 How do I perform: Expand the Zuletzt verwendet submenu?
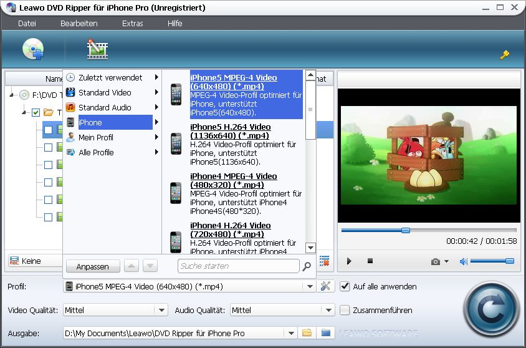point(156,77)
